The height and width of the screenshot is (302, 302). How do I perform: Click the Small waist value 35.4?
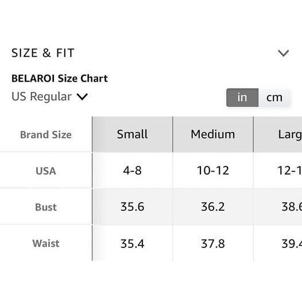tap(133, 243)
